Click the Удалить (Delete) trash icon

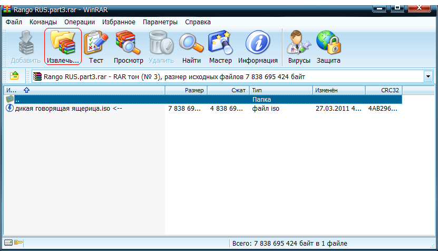click(x=161, y=43)
